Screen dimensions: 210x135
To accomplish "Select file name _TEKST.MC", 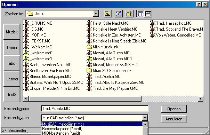I will tap(40, 41).
